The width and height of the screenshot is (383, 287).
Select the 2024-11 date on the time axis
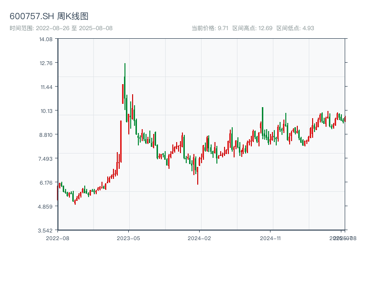tap(270, 238)
